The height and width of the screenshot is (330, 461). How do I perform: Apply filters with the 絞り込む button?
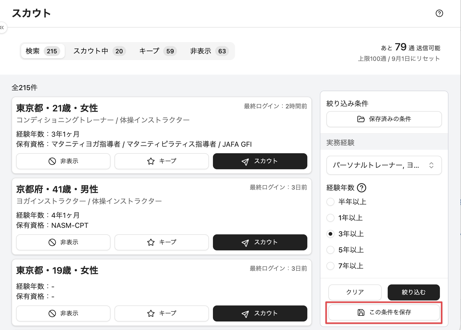click(x=414, y=292)
